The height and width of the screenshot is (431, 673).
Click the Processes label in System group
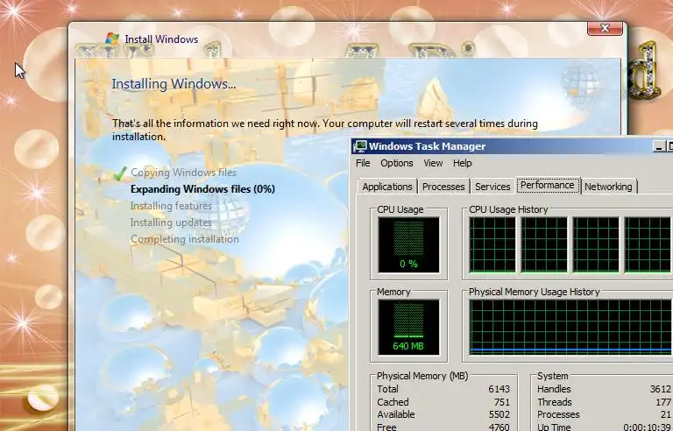click(558, 414)
